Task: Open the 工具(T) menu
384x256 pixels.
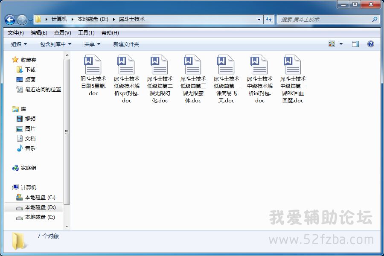Action: (86, 33)
